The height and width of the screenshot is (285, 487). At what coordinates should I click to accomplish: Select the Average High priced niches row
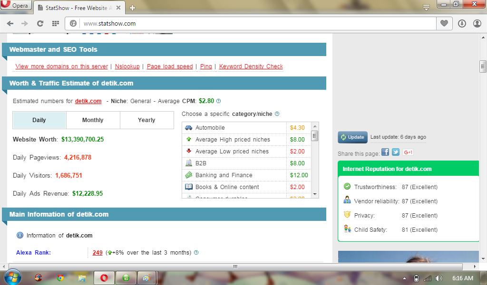pyautogui.click(x=246, y=140)
